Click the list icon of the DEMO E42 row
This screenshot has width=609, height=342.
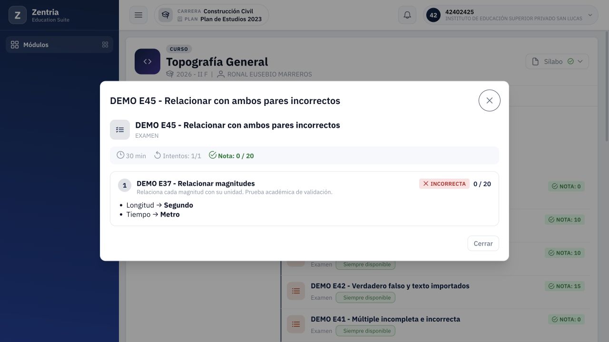pos(296,291)
